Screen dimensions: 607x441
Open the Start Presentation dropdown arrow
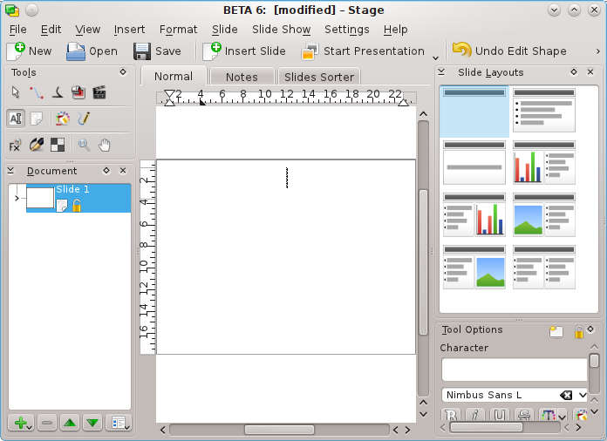(x=433, y=51)
